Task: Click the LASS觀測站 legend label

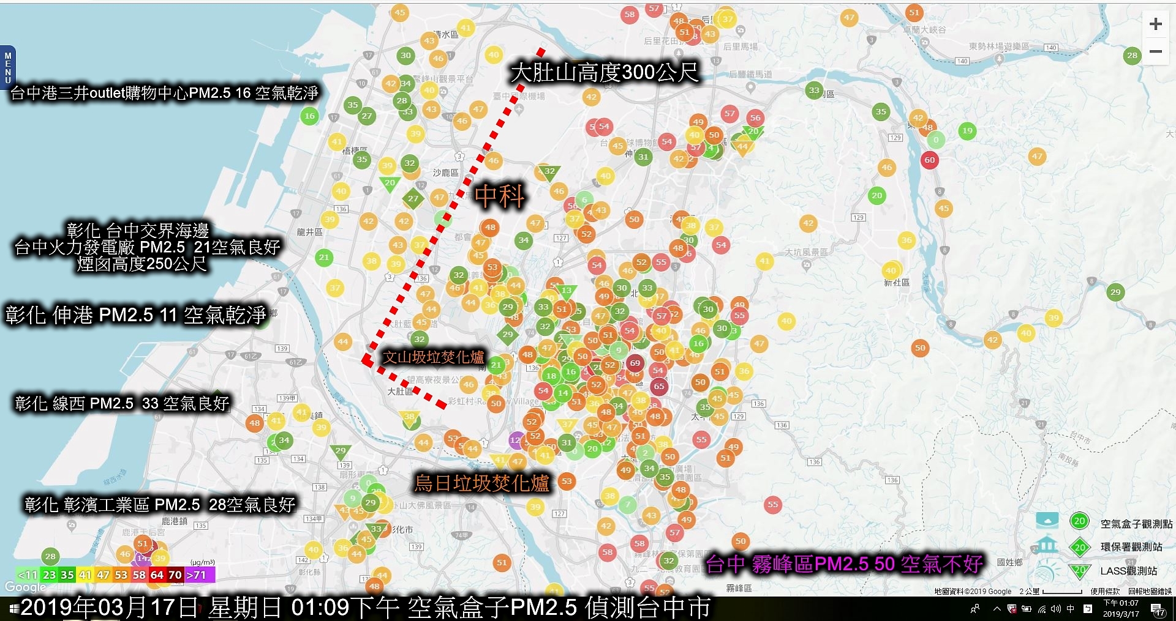Action: pyautogui.click(x=1129, y=571)
